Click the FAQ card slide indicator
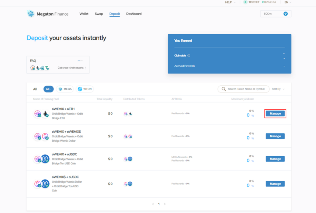 80,61
